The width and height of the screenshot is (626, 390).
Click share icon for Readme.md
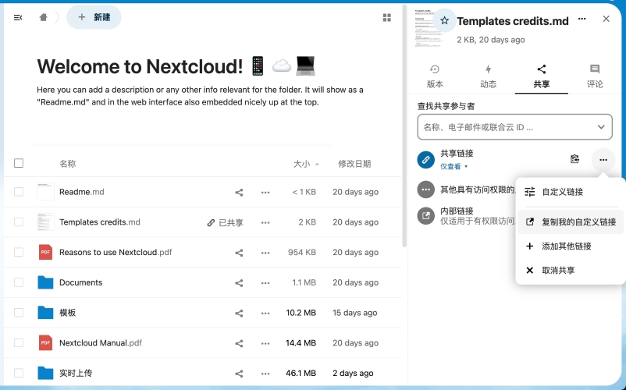tap(240, 192)
